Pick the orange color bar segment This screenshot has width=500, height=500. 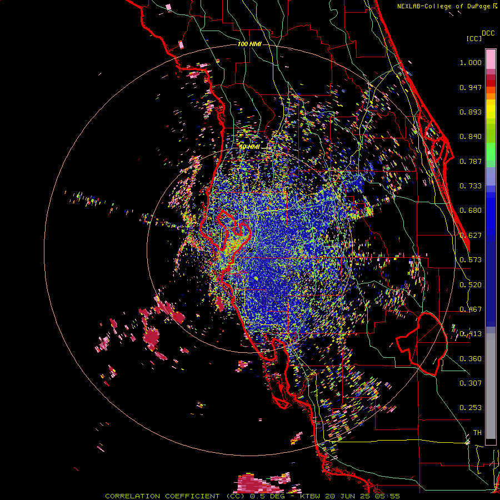pyautogui.click(x=491, y=96)
